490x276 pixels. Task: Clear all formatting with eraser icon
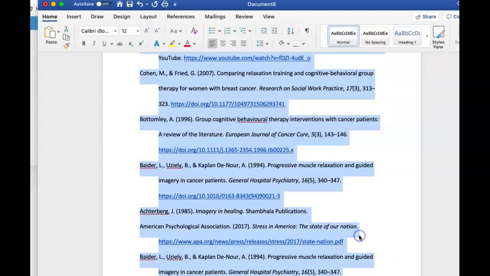click(x=194, y=31)
